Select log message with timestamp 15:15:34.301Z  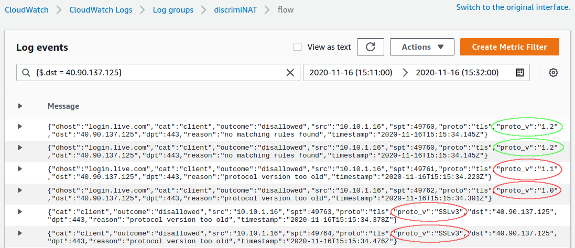303,194
